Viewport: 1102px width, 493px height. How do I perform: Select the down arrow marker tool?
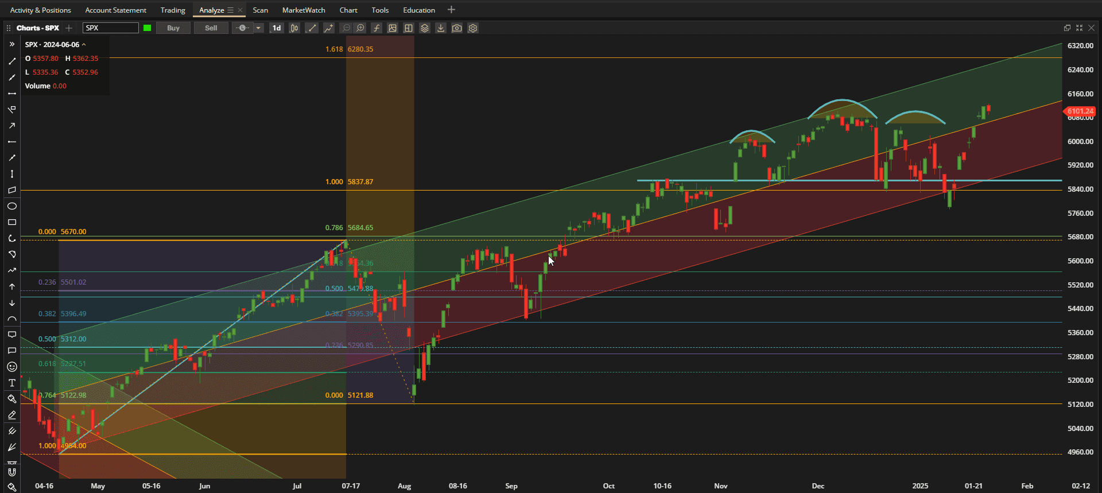pyautogui.click(x=12, y=302)
